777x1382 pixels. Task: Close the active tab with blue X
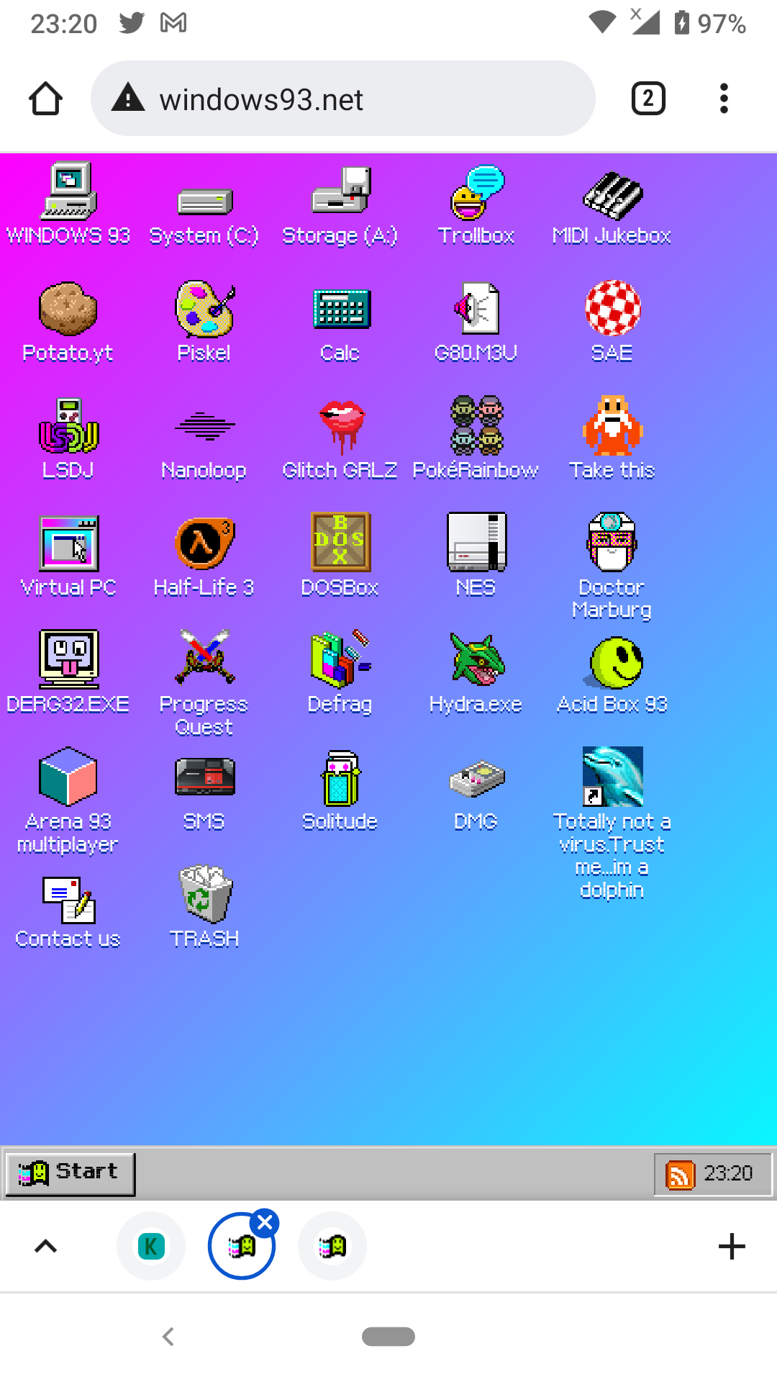265,1223
